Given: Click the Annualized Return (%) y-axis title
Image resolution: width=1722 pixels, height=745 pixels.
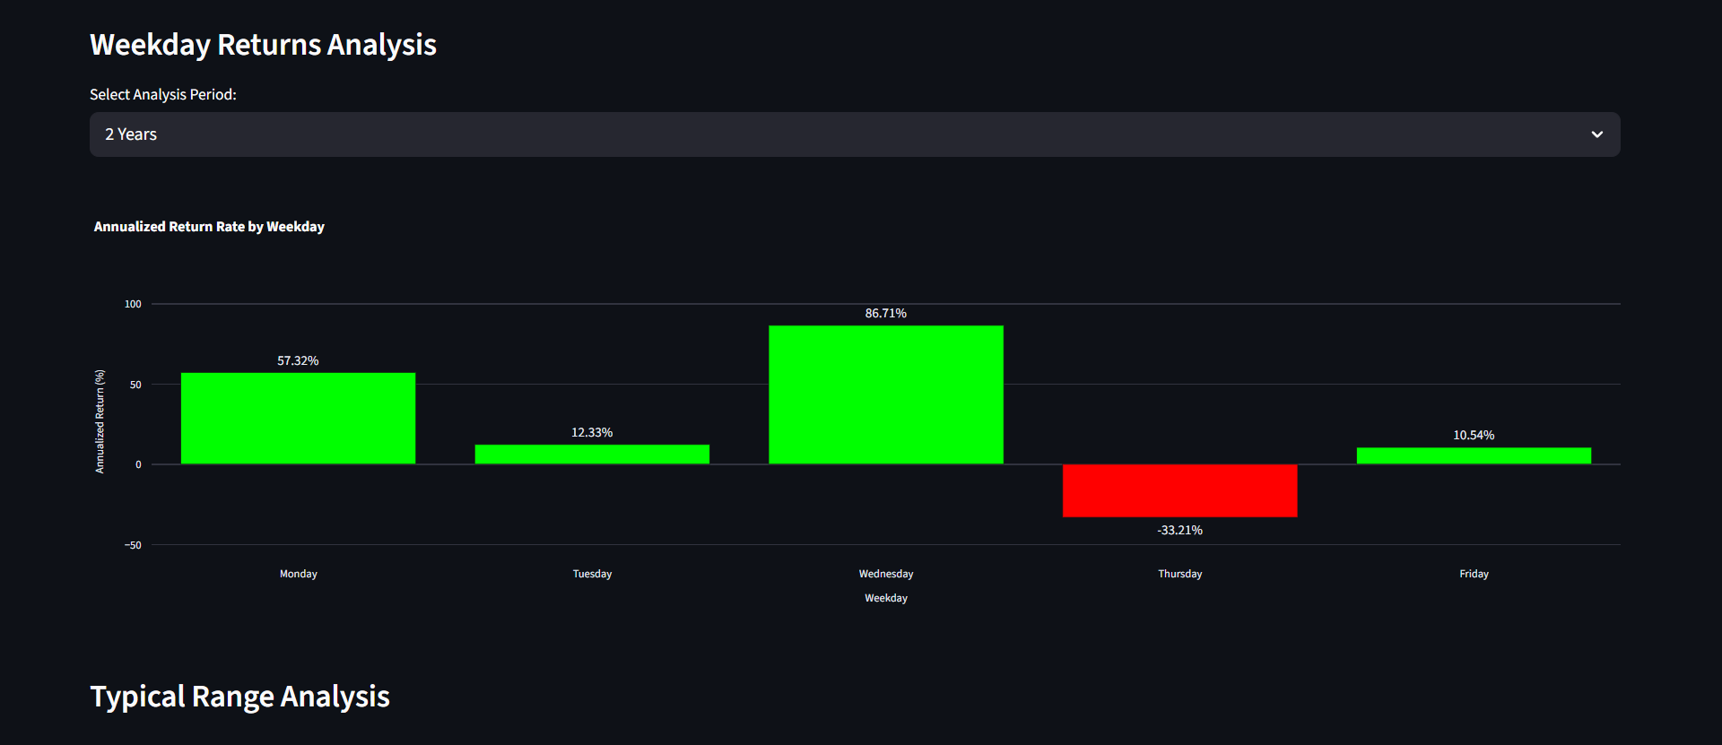Looking at the screenshot, I should pos(100,421).
